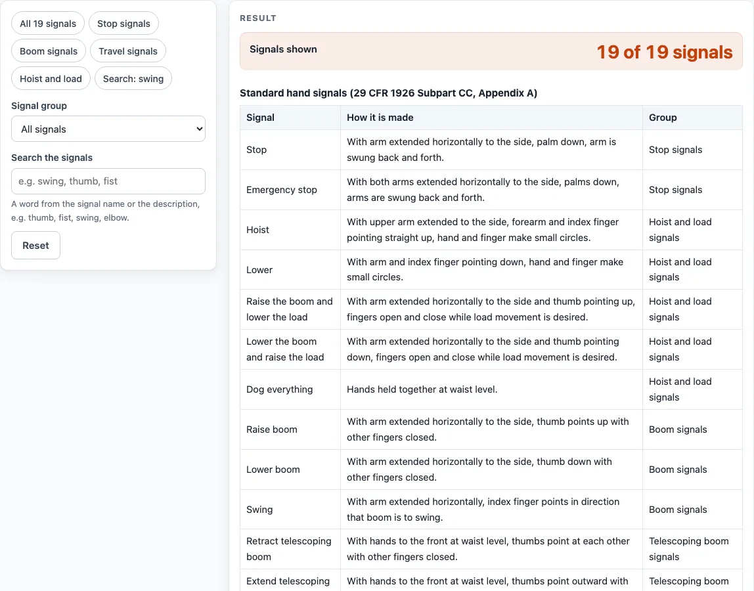
Task: Click the 'Standard hand signals' table heading
Action: (x=389, y=93)
